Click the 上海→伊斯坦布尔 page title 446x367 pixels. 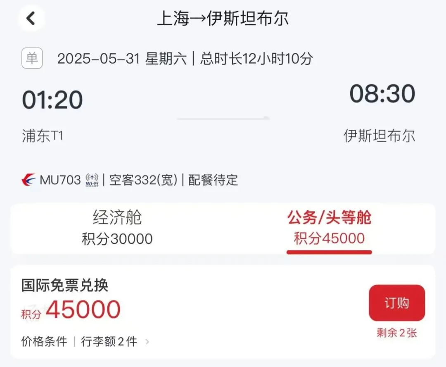pyautogui.click(x=223, y=19)
